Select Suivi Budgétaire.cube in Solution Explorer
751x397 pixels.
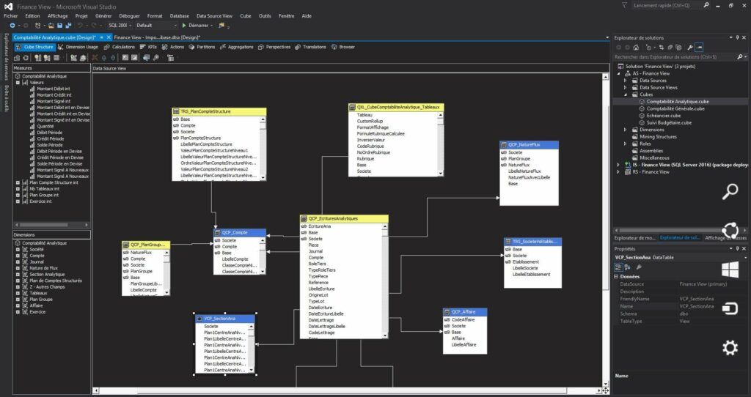[x=668, y=122]
